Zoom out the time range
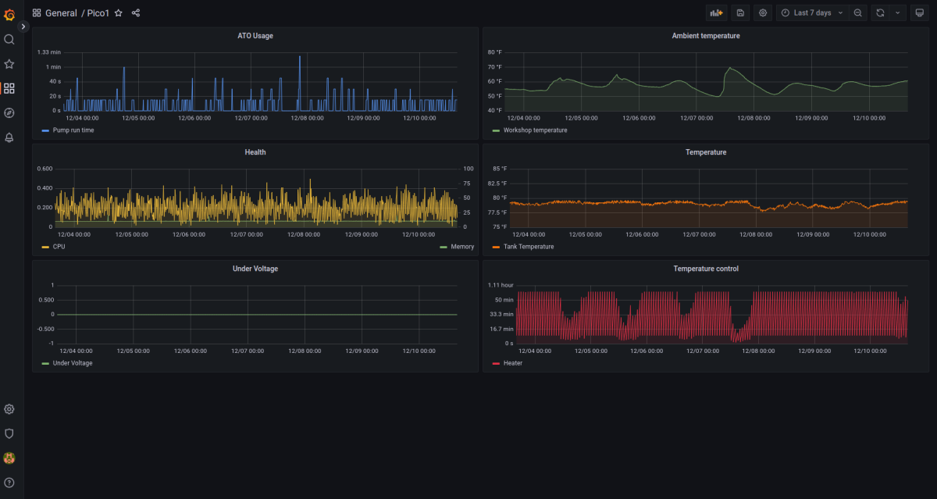 (858, 12)
